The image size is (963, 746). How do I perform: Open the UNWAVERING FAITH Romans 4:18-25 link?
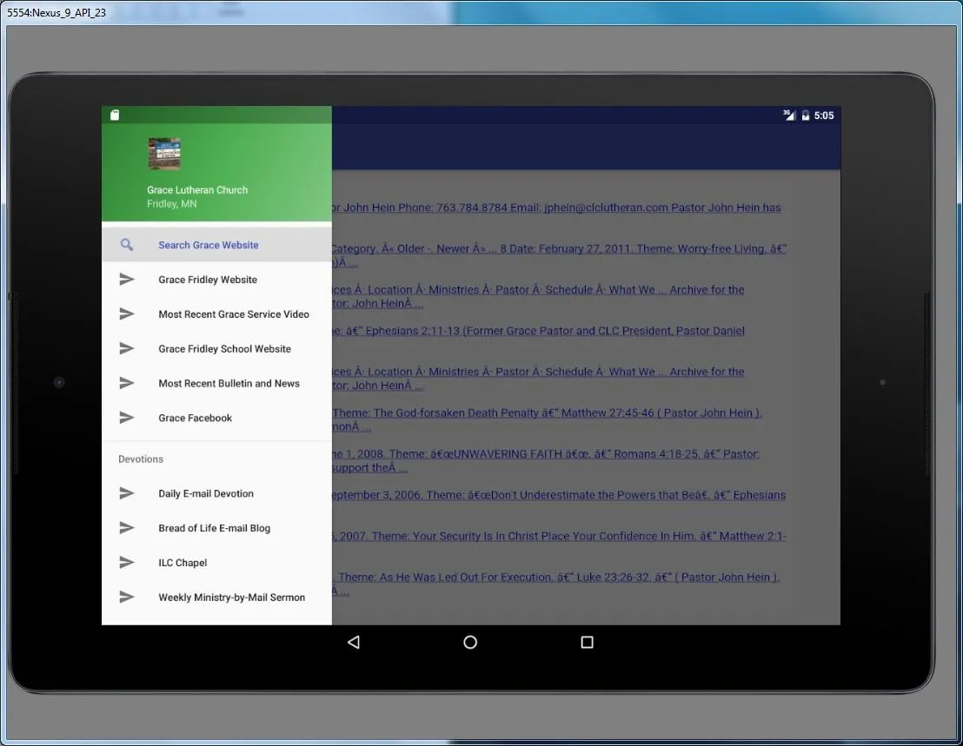click(545, 461)
